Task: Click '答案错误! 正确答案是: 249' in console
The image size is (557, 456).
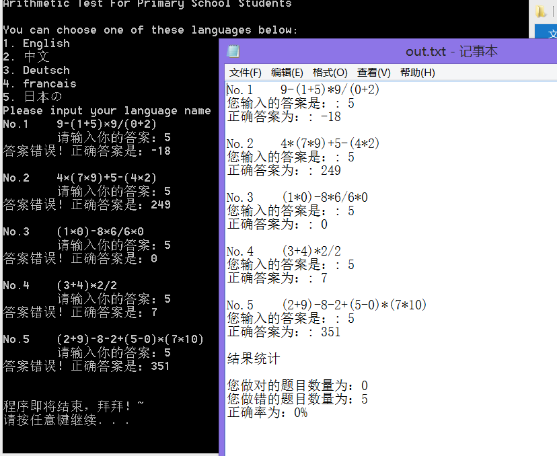Action: 87,204
